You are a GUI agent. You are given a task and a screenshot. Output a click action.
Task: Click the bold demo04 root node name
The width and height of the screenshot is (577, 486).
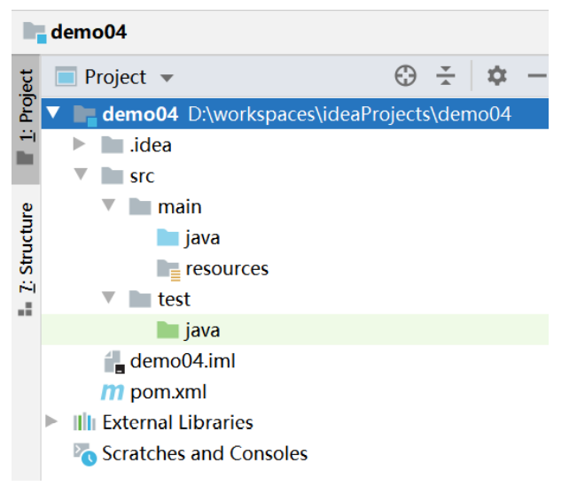(140, 114)
